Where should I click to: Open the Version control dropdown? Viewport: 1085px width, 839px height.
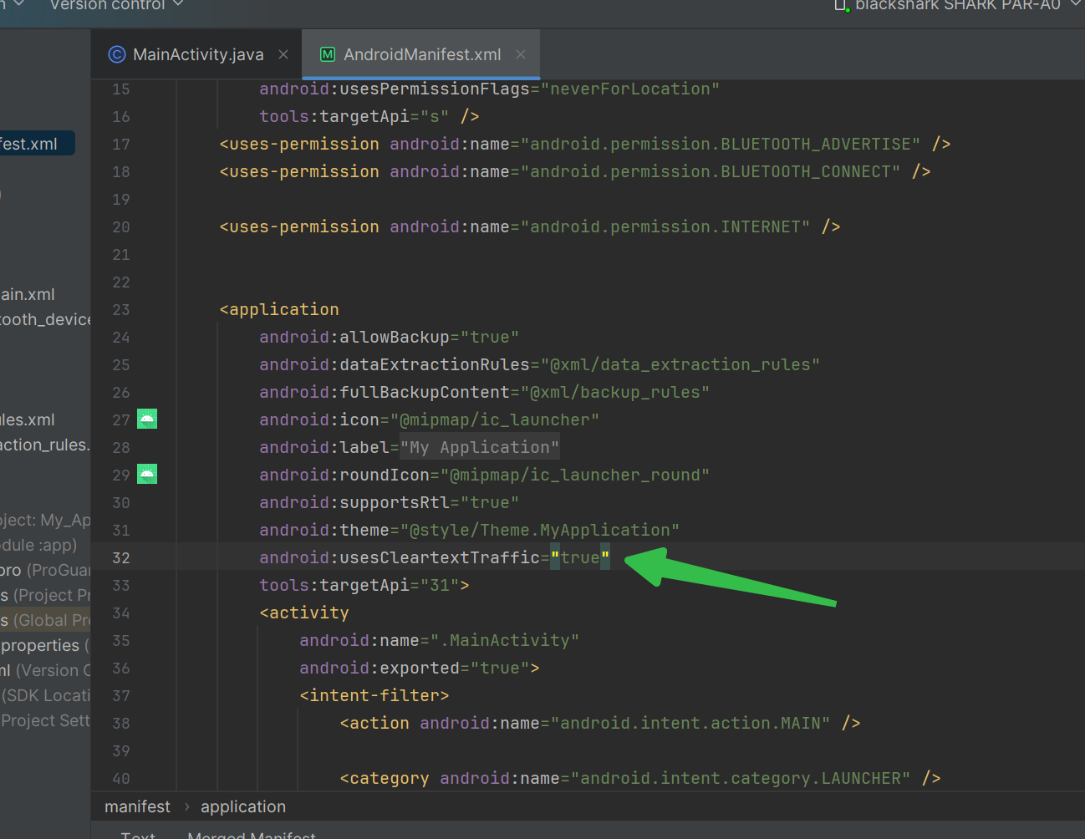point(116,5)
